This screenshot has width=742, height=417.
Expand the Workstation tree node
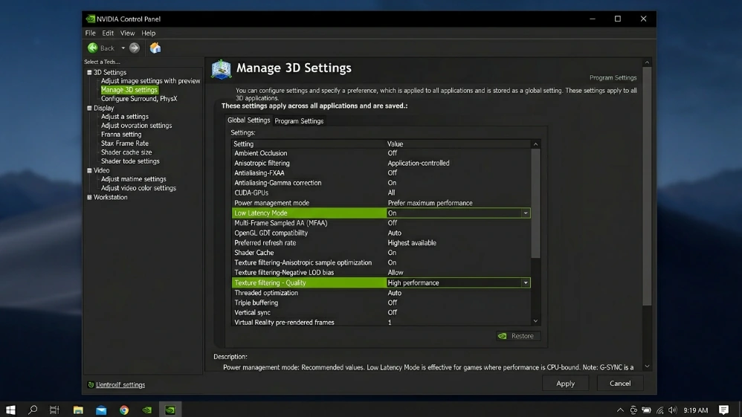click(x=89, y=198)
